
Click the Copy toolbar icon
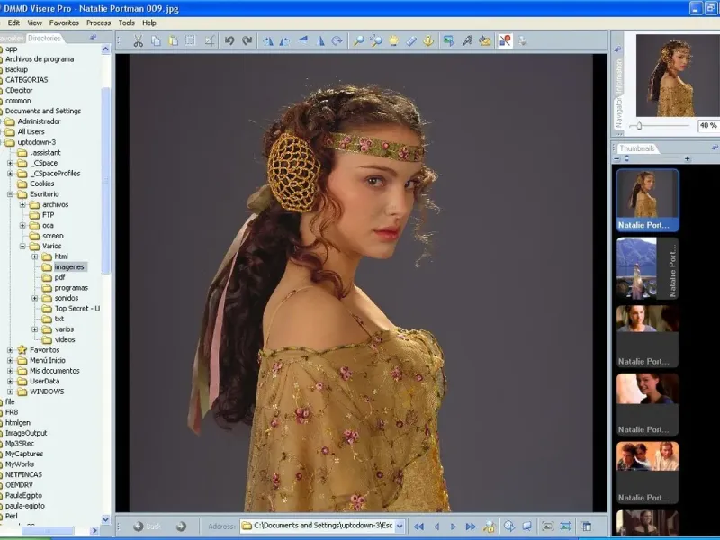[156, 41]
